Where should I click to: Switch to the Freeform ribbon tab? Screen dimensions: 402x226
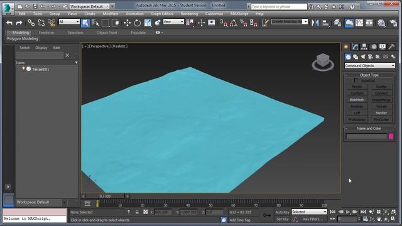point(46,33)
